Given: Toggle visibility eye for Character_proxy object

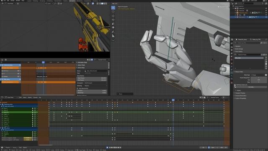Looking at the screenshot, I should tap(266, 13).
